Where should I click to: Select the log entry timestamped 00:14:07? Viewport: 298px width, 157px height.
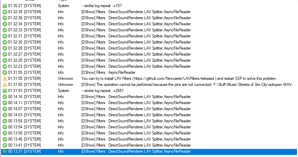(15, 109)
